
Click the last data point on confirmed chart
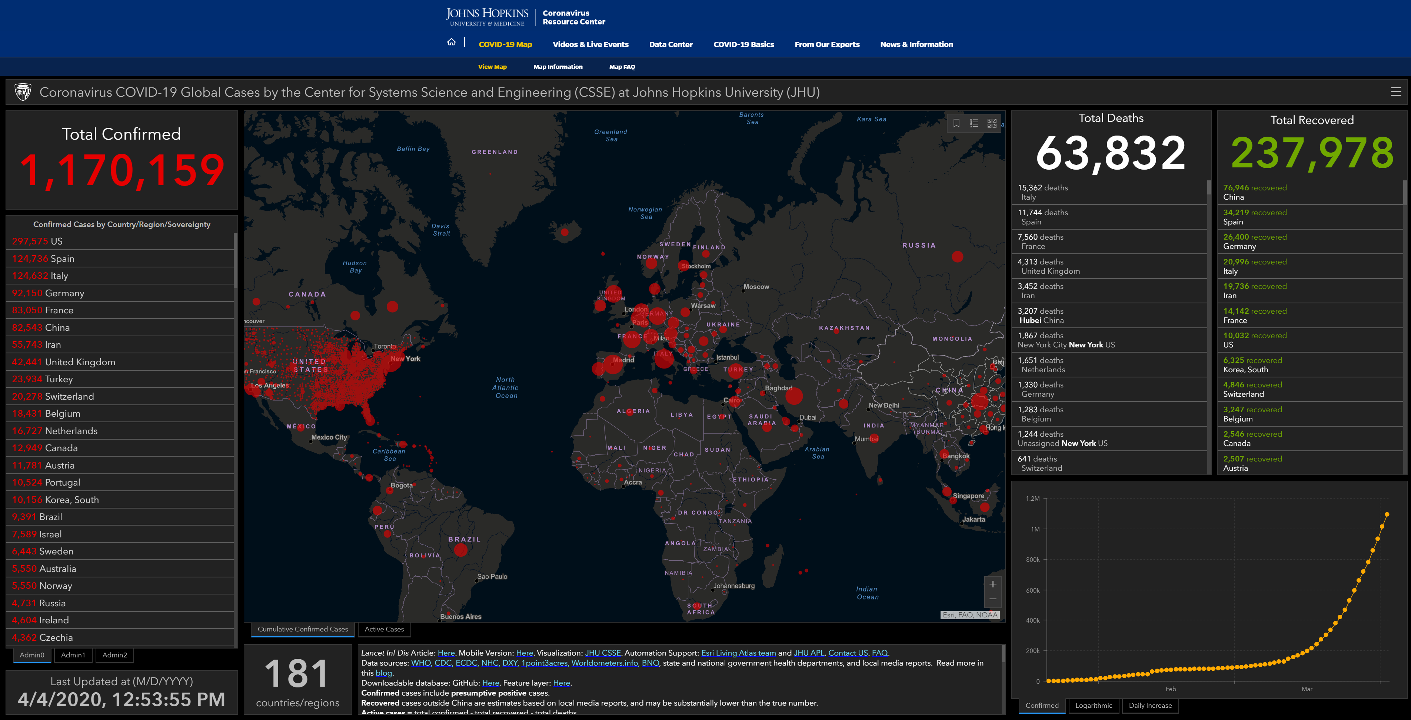[1387, 515]
